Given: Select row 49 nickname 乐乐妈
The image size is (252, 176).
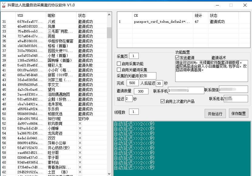Looking at the screenshot, I should point(53,109).
